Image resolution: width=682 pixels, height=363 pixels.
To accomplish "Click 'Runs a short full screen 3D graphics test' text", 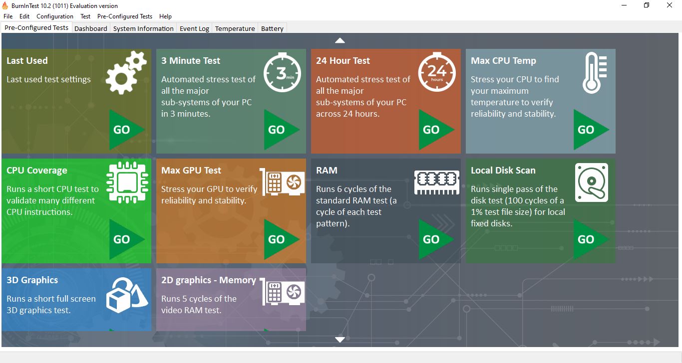I will click(x=51, y=304).
